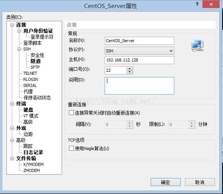The width and height of the screenshot is (223, 194).
Task: Open the 边距 margins settings item
Action: pyautogui.click(x=28, y=134)
